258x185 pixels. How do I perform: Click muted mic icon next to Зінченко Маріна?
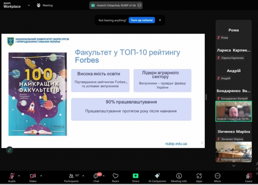tap(218, 139)
